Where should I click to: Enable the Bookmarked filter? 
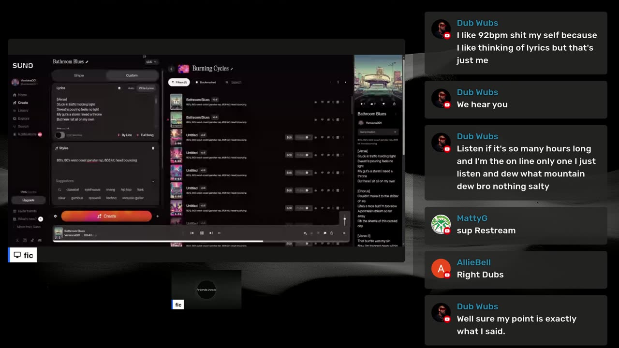[x=206, y=83]
